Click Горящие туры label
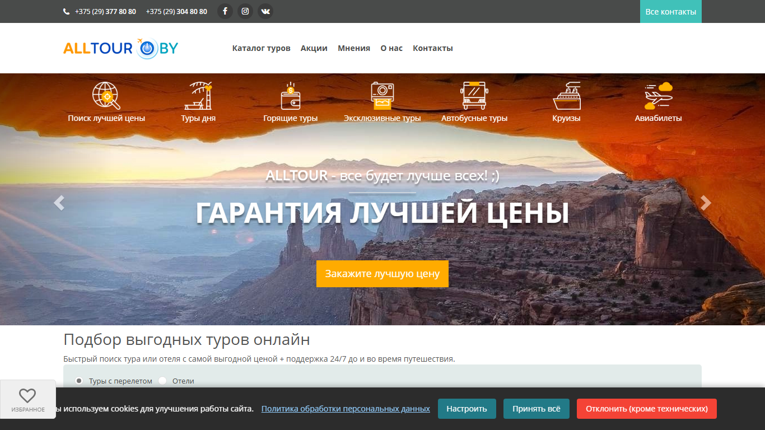Image resolution: width=765 pixels, height=430 pixels. pyautogui.click(x=291, y=118)
